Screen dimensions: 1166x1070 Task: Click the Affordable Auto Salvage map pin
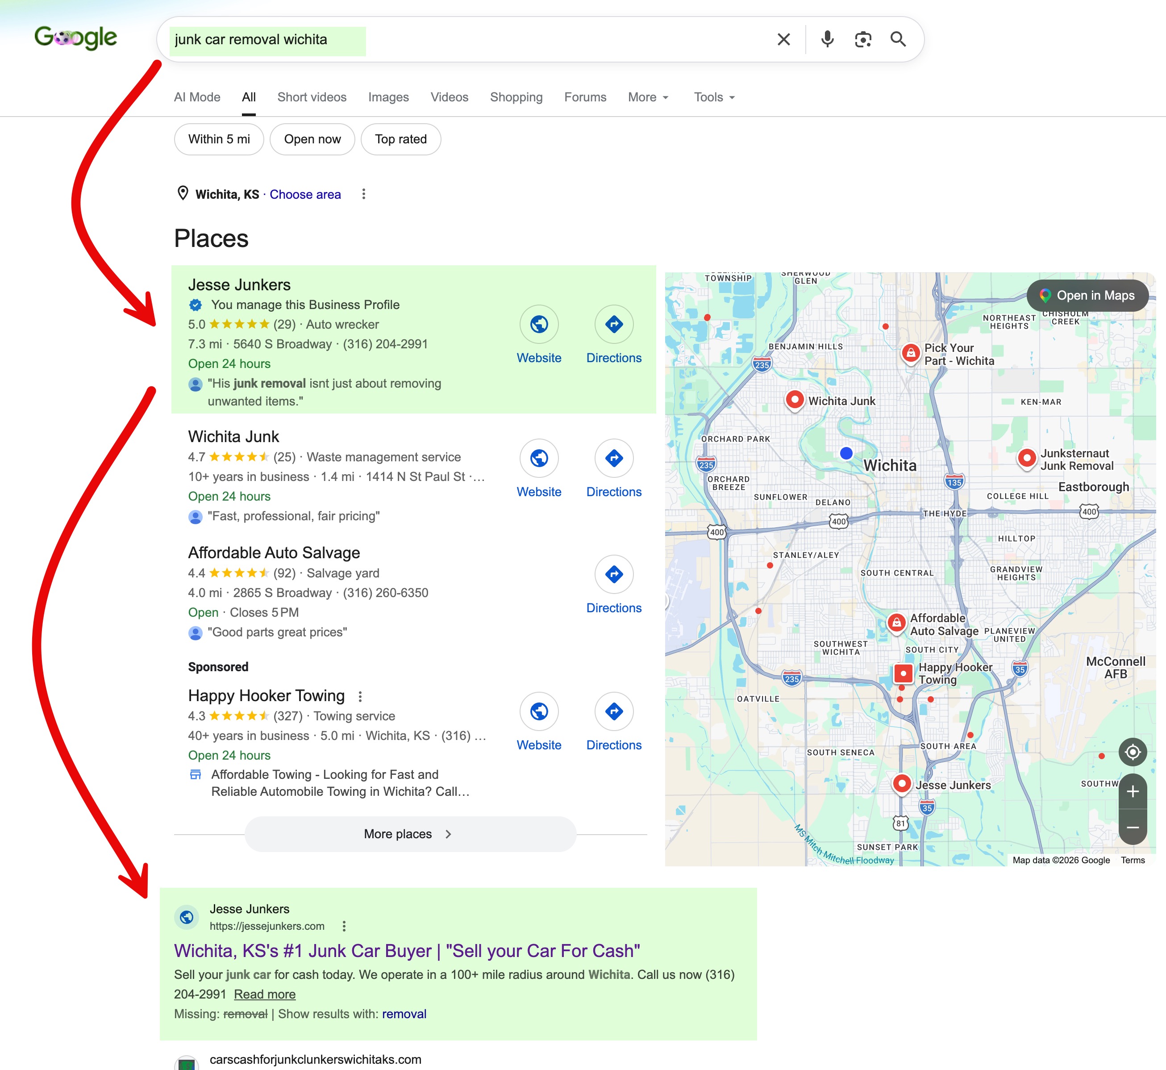896,623
